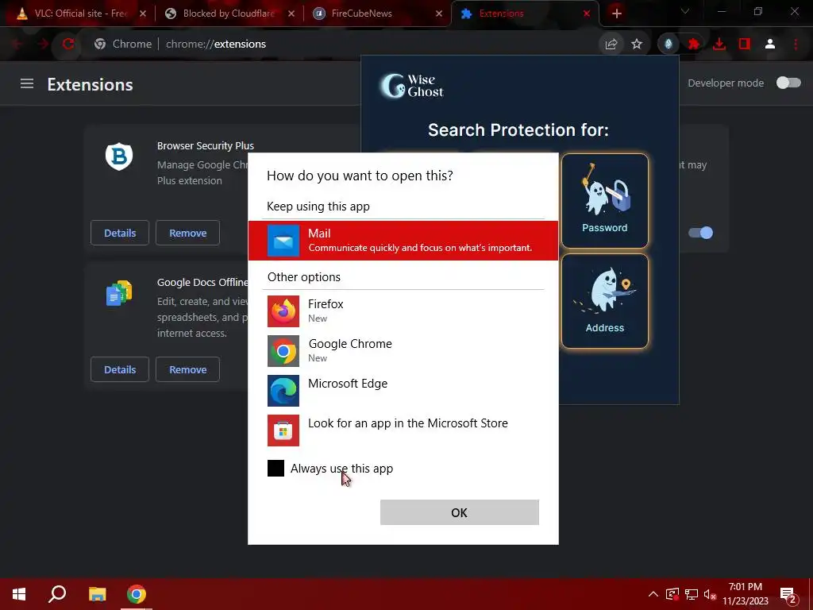The width and height of the screenshot is (813, 610).
Task: Click the Wise Ghost extension toolbar icon
Action: pos(669,44)
